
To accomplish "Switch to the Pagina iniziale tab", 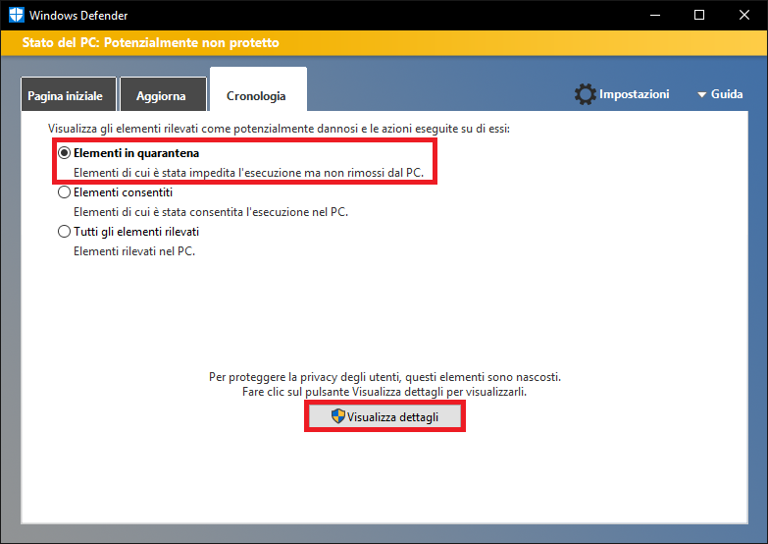I will click(x=68, y=96).
